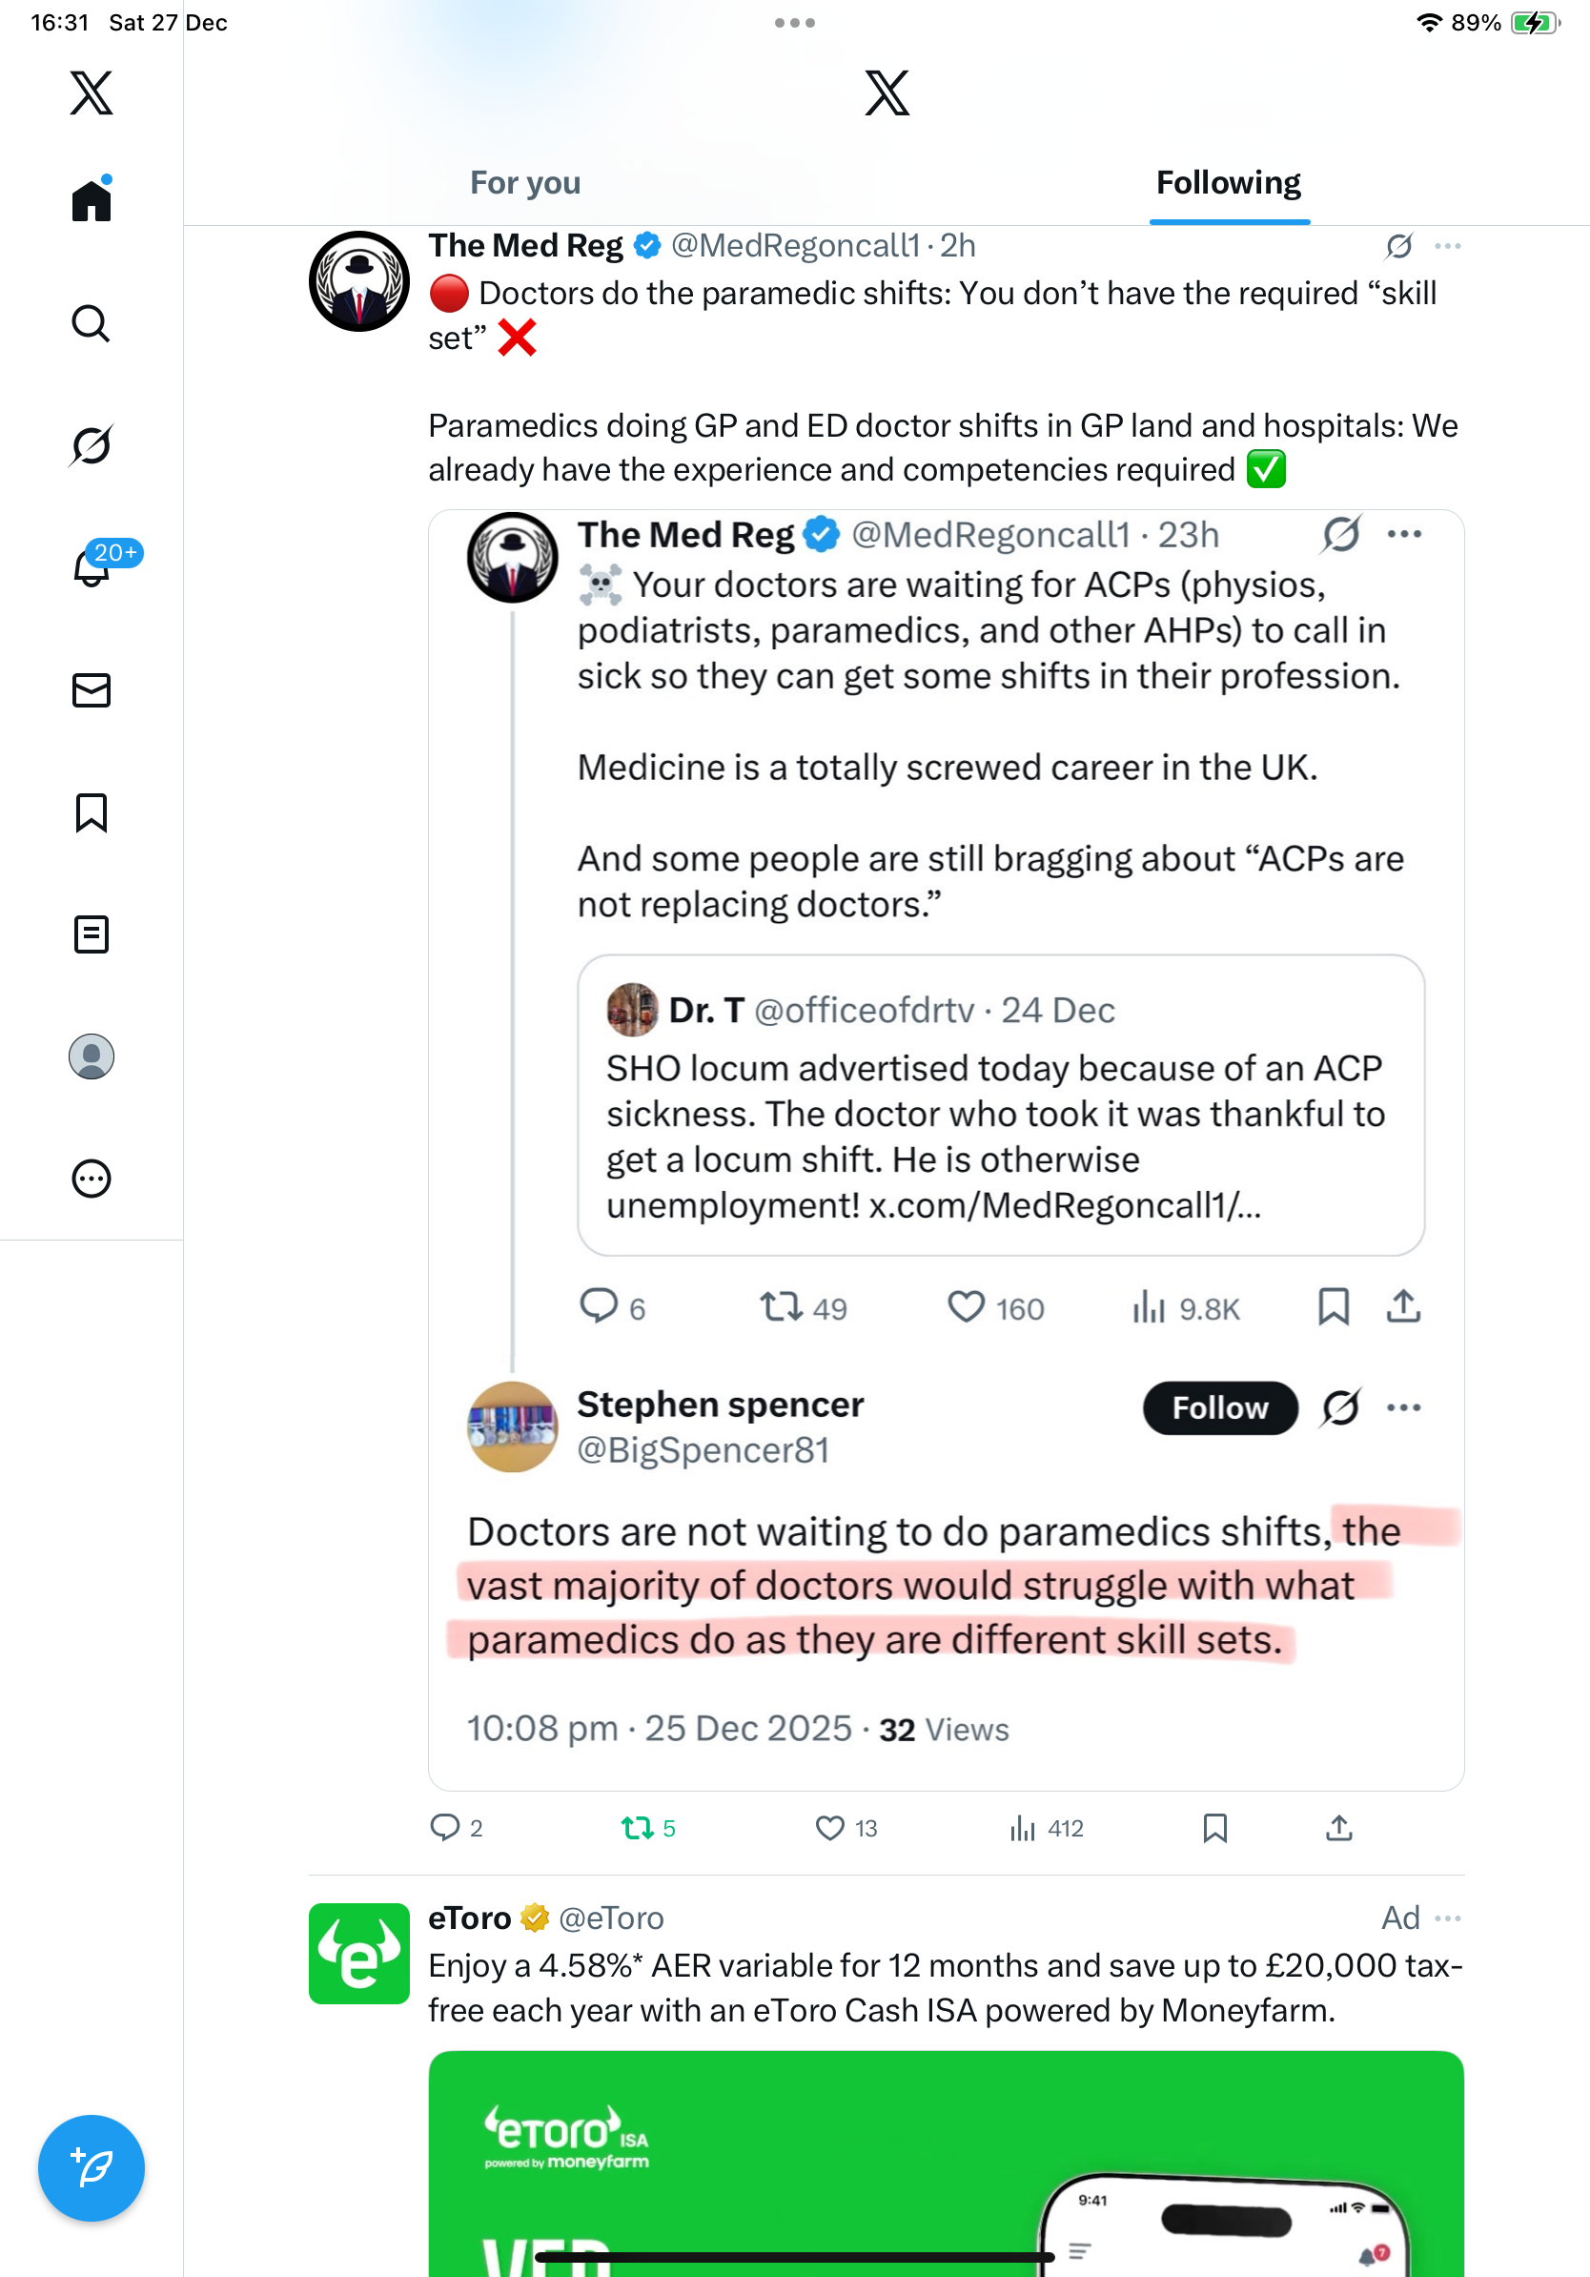Follow Stephen spencer
Viewport: 1590px width, 2277px height.
click(1220, 1407)
